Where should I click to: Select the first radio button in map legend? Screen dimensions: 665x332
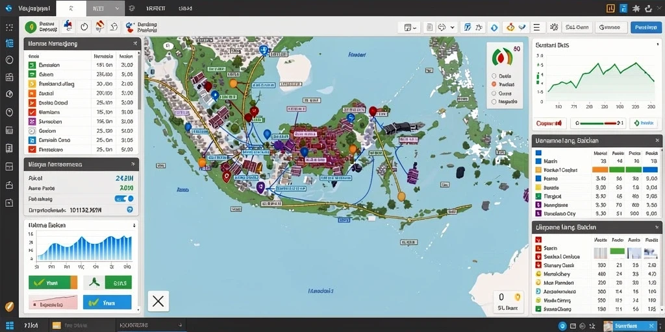pos(494,77)
